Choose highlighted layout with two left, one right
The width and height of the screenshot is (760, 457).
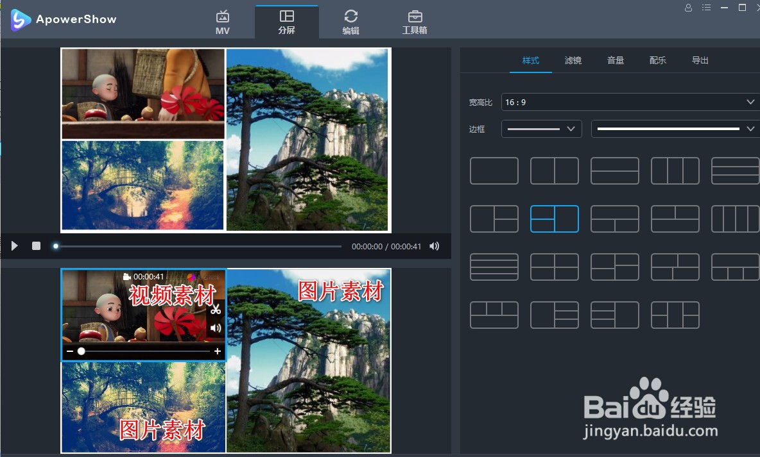click(555, 219)
